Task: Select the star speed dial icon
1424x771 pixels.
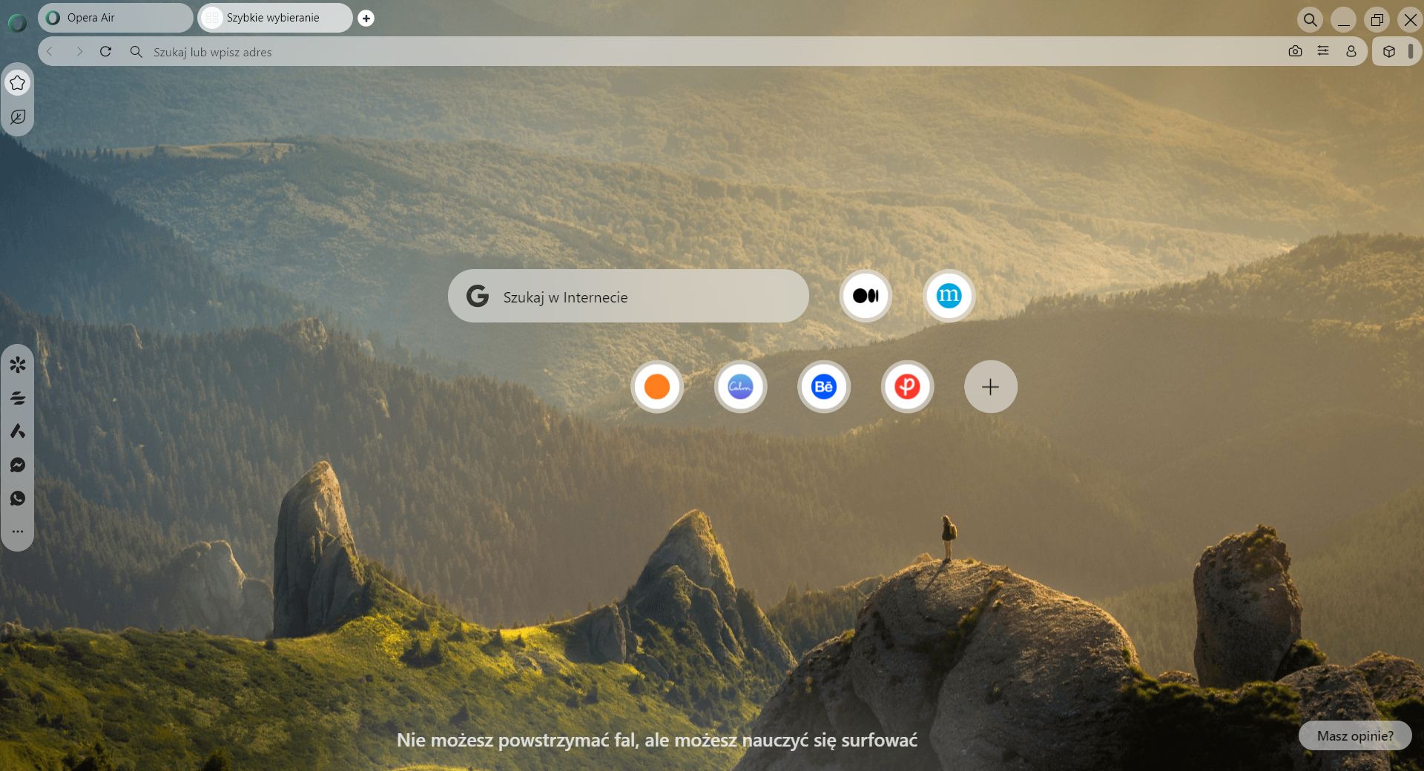Action: pyautogui.click(x=18, y=83)
